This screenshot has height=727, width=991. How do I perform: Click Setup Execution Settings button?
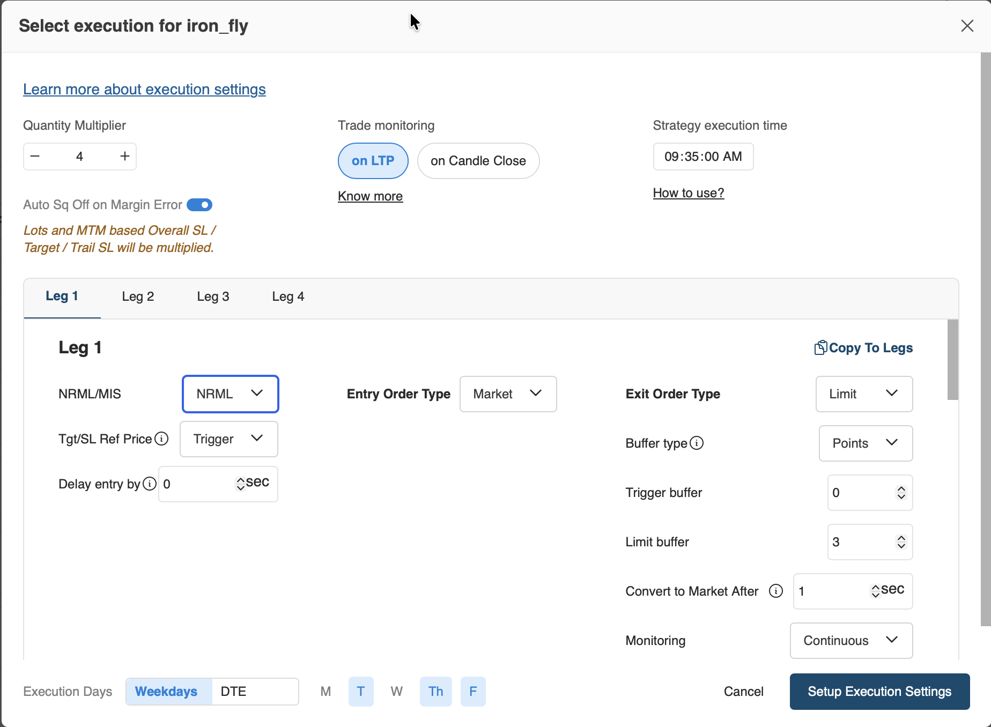879,691
